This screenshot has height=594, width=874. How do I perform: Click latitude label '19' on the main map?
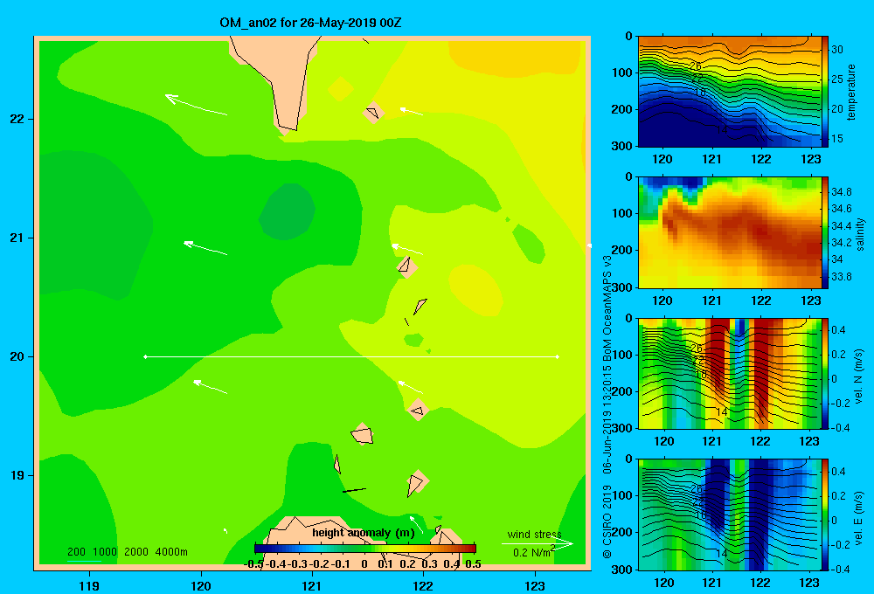(17, 475)
